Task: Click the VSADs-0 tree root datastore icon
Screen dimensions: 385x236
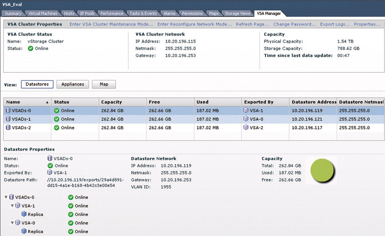Action: tap(12, 197)
